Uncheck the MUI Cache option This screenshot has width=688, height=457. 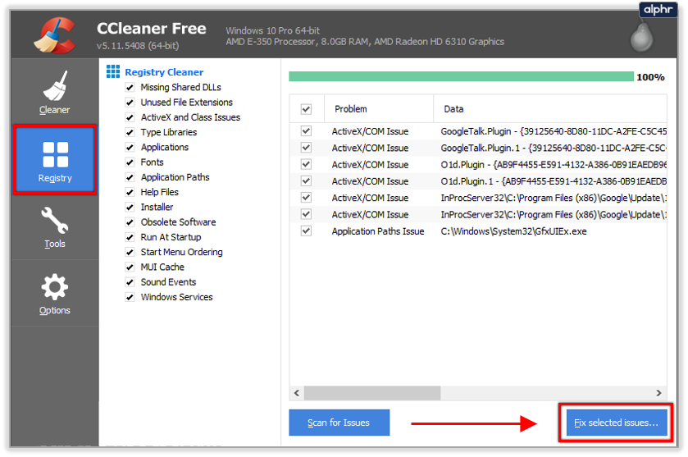click(130, 267)
